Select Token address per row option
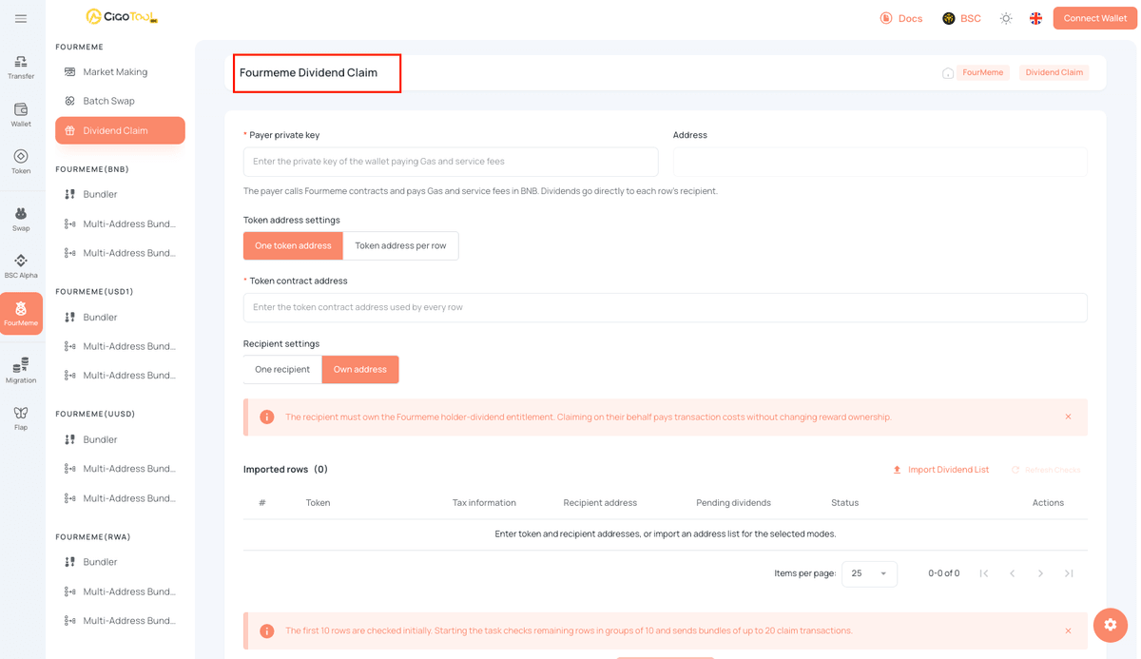 click(400, 245)
